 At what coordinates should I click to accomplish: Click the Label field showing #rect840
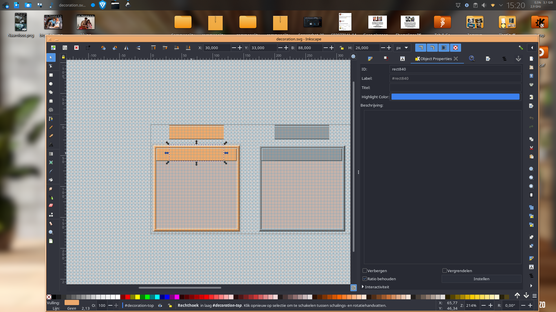[455, 78]
